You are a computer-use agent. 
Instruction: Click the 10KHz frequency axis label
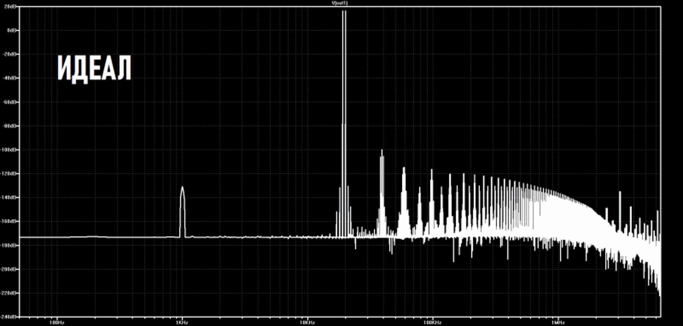307,323
